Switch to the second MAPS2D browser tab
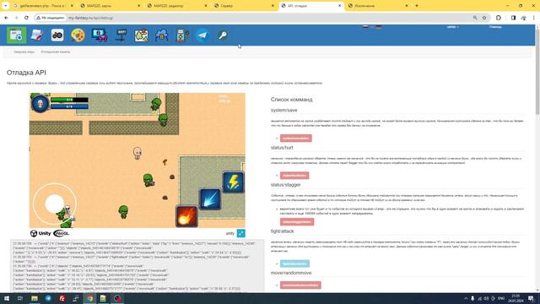The width and height of the screenshot is (540, 304). pyautogui.click(x=110, y=6)
